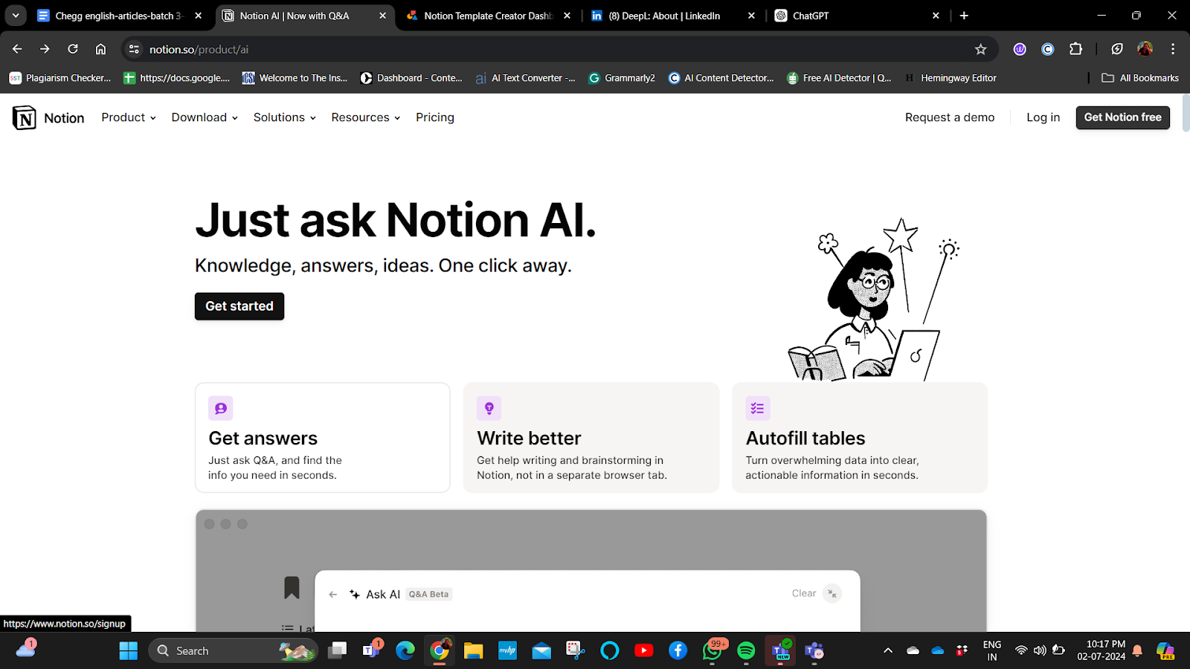Open the Extensions puzzle icon
The image size is (1190, 669).
1075,49
